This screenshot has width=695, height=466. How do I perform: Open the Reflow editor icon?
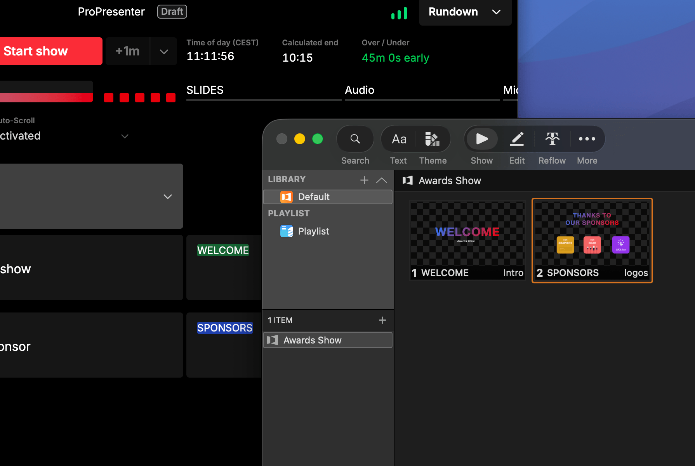pos(552,139)
